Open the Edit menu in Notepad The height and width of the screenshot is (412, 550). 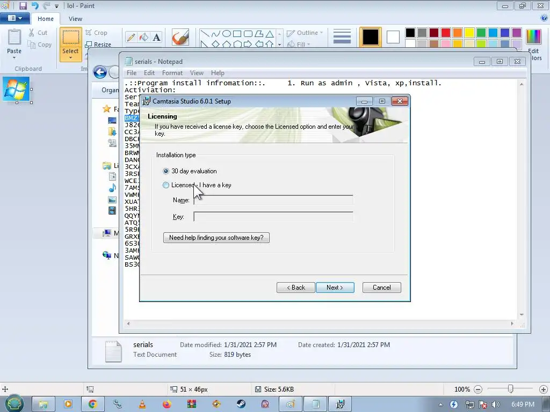149,73
